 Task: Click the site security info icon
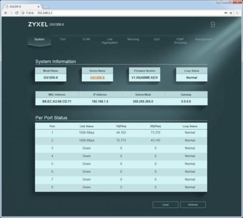(23, 13)
